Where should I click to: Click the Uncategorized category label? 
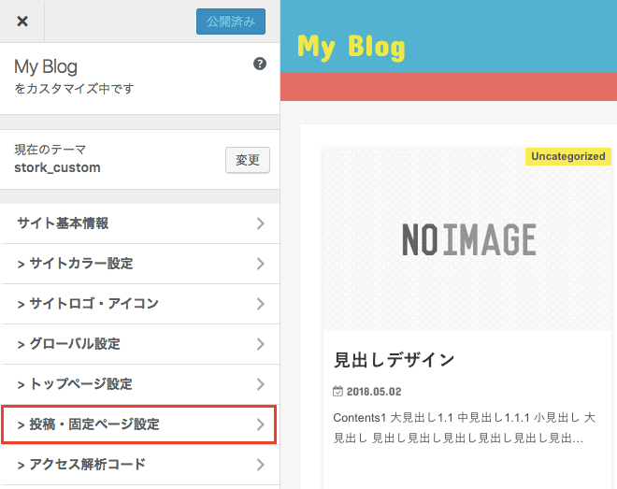568,156
